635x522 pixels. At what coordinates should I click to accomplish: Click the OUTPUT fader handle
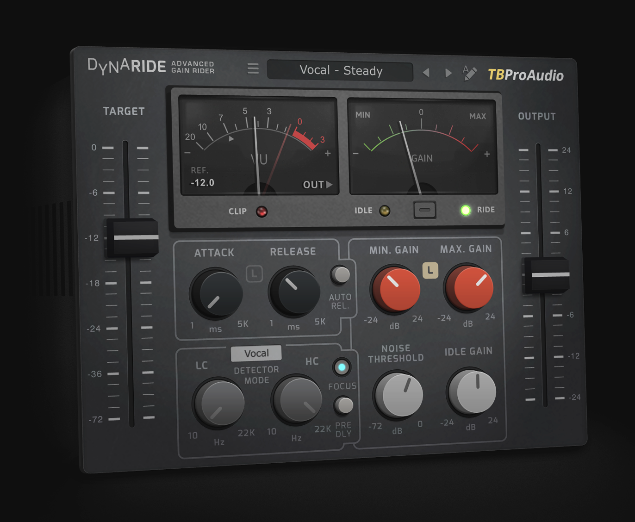(x=546, y=275)
